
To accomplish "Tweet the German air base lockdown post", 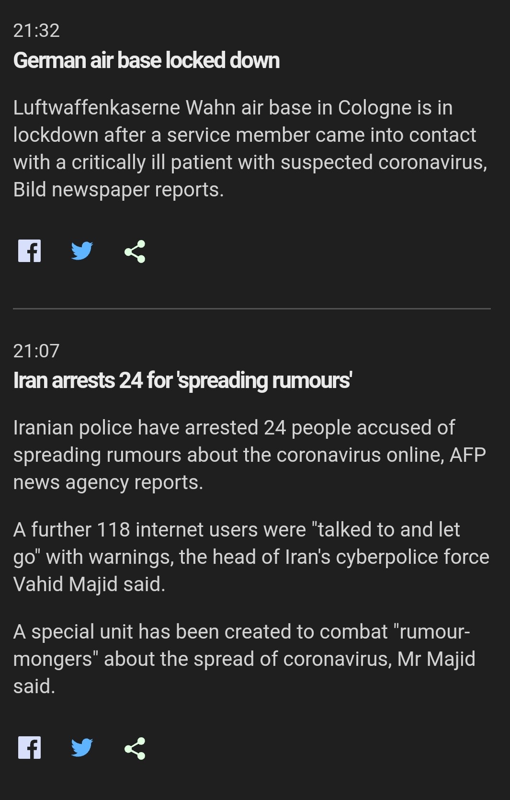I will click(82, 251).
